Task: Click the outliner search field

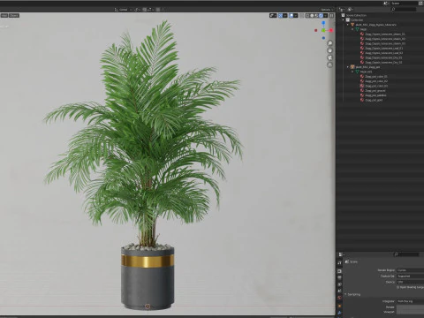Action: (x=404, y=10)
